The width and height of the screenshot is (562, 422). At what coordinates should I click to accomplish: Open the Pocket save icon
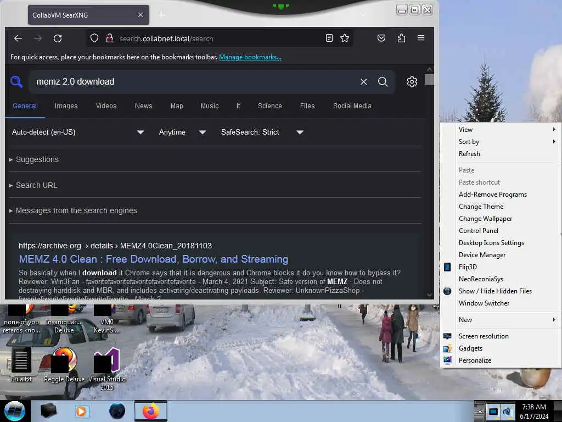tap(381, 38)
